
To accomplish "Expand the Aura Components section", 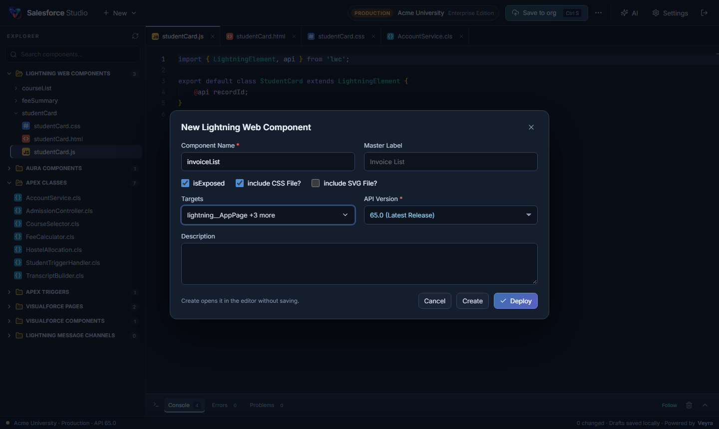I will pos(9,168).
